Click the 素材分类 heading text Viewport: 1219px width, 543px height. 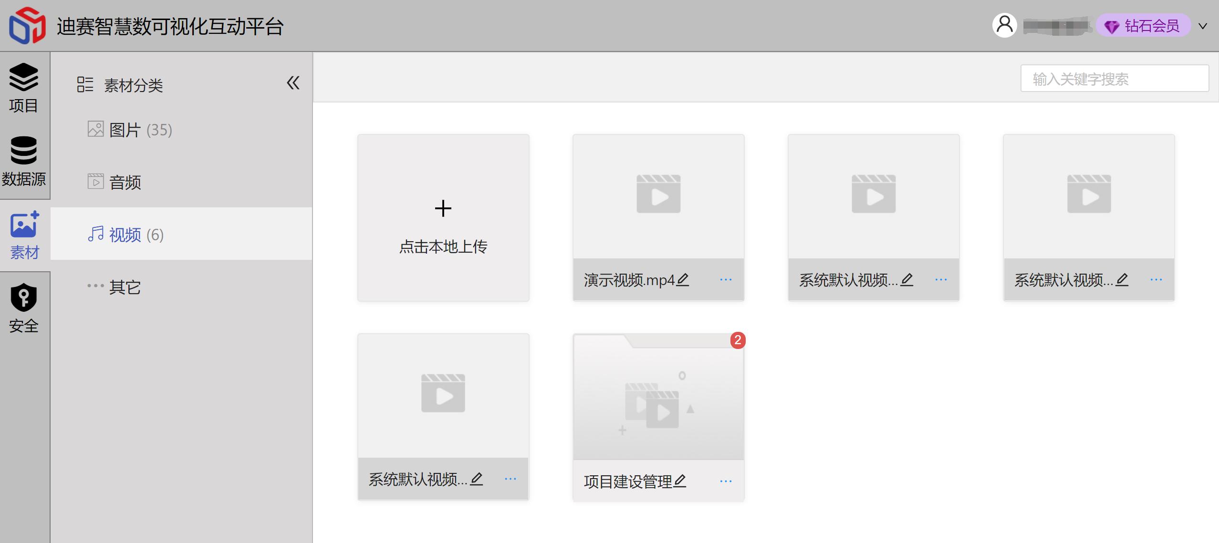coord(134,85)
